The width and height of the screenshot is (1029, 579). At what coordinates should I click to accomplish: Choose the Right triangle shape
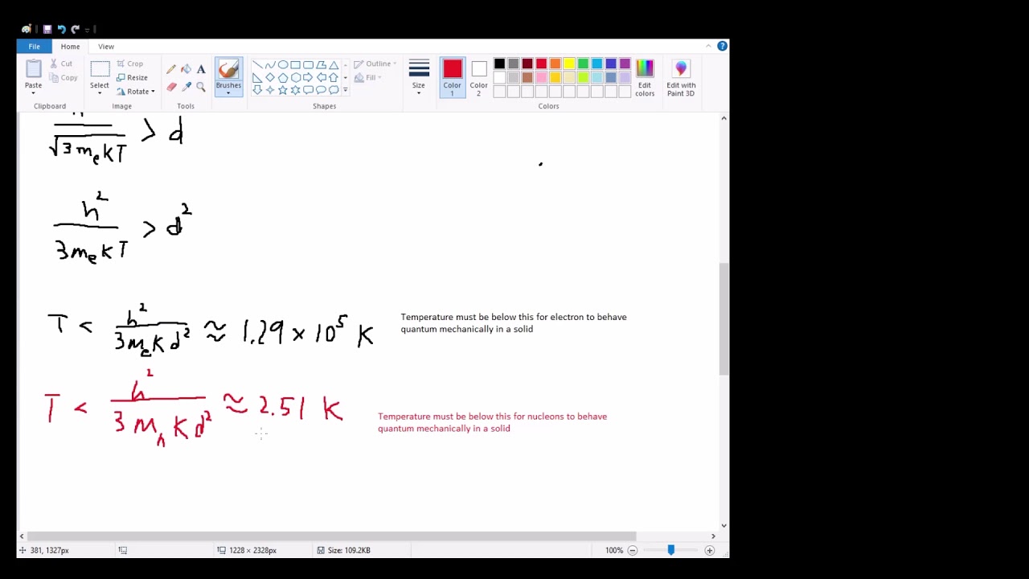coord(257,78)
